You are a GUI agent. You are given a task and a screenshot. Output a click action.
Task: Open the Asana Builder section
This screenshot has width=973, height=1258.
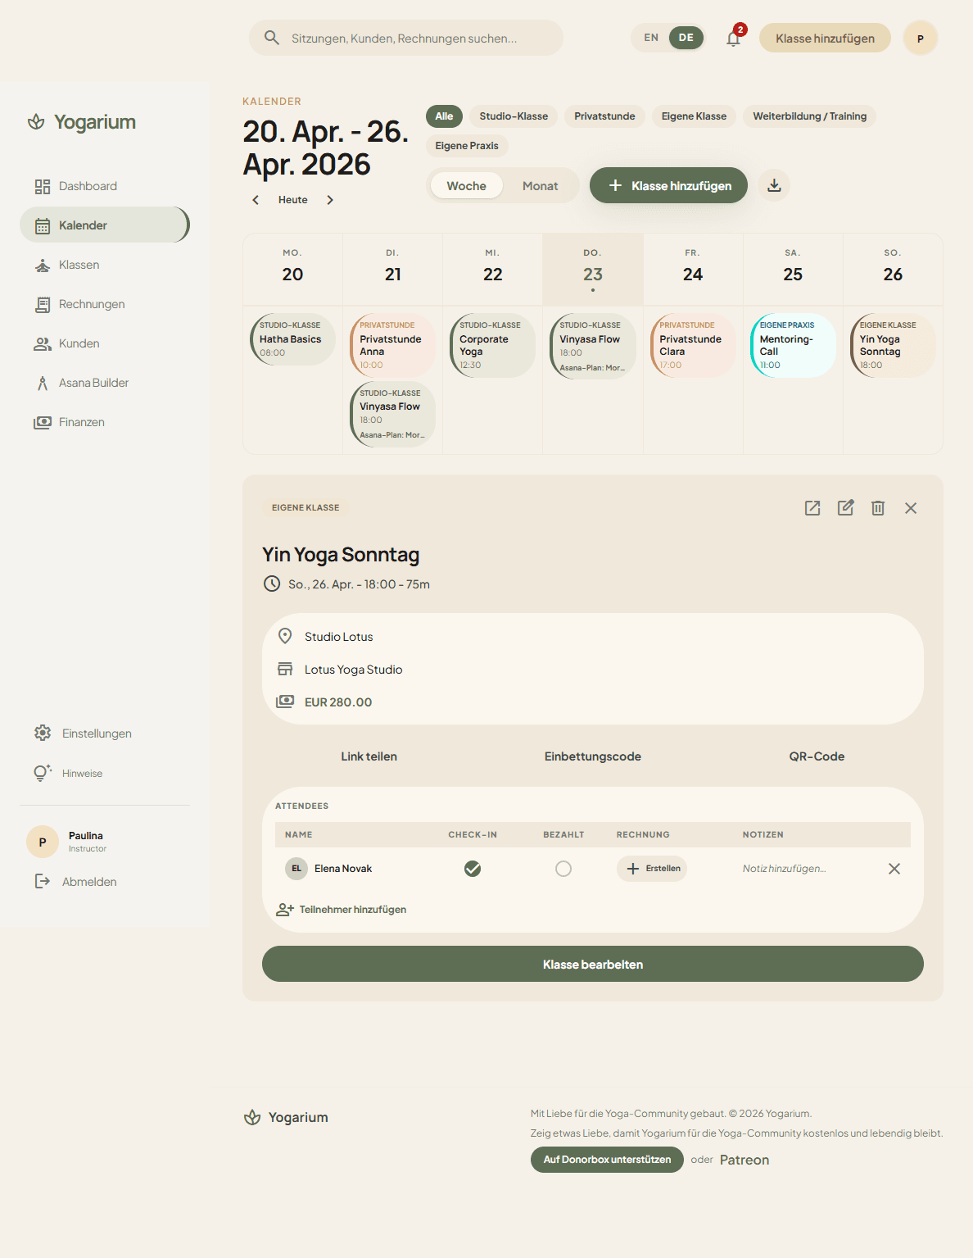click(93, 382)
